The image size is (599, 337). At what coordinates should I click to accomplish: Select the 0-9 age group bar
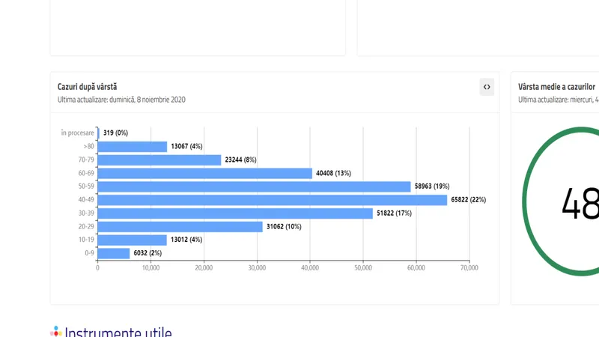coord(114,253)
